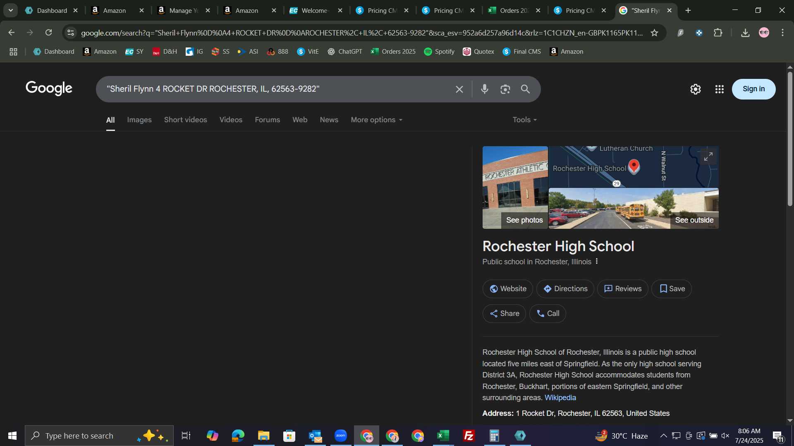Switch to the Web results tab

pos(300,120)
